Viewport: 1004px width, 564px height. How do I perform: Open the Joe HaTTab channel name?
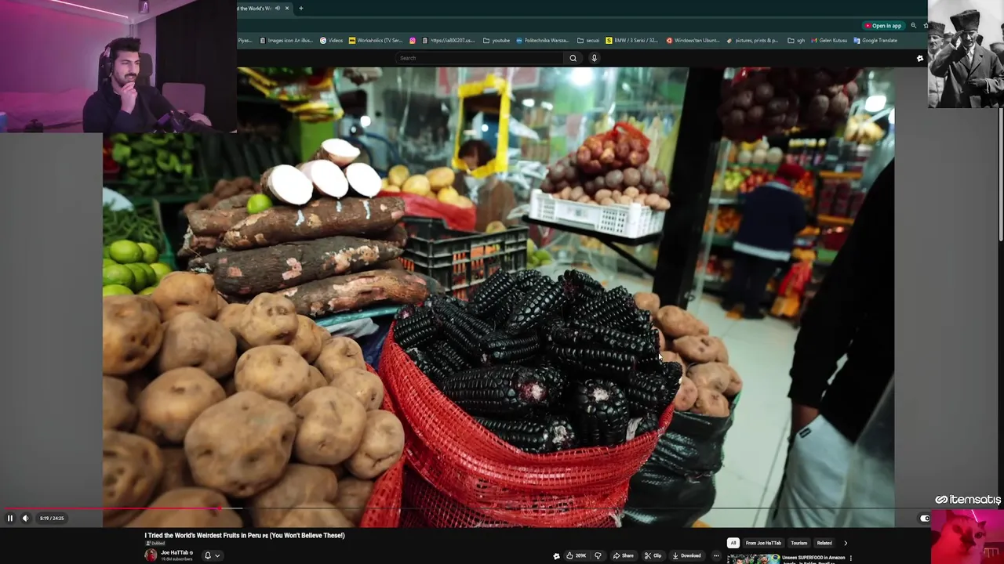[x=174, y=552]
